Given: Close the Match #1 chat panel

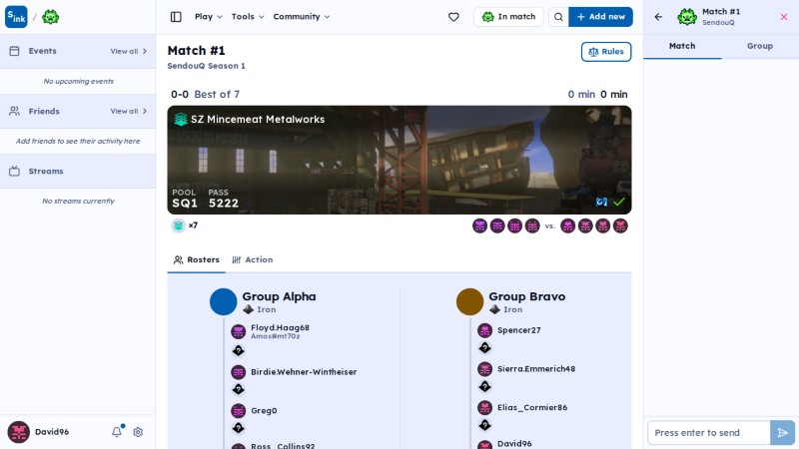Looking at the screenshot, I should pyautogui.click(x=784, y=17).
